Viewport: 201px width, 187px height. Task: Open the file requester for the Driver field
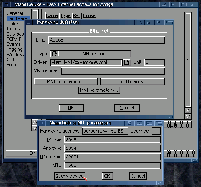127,62
